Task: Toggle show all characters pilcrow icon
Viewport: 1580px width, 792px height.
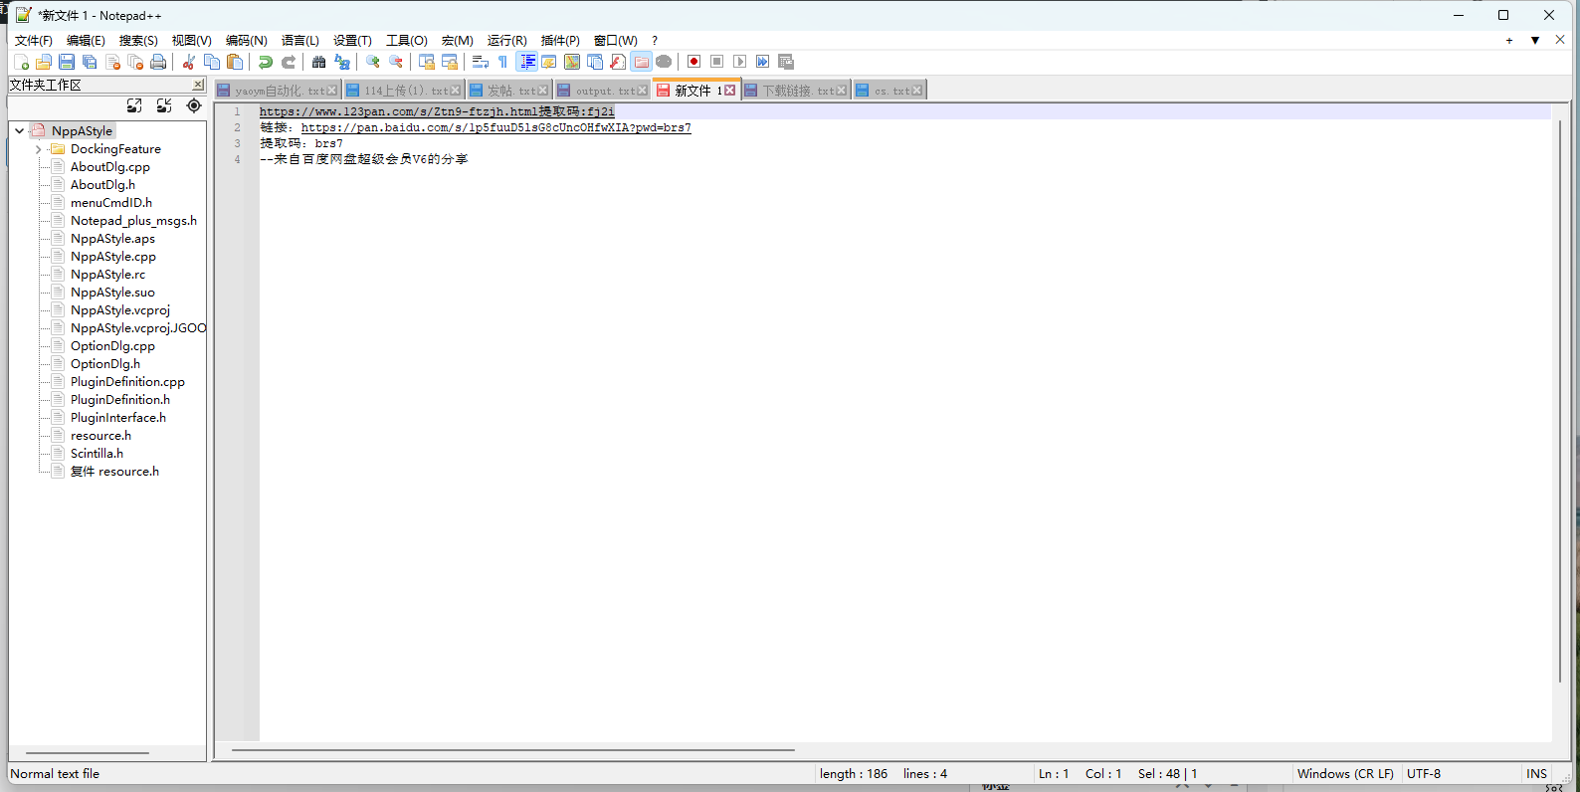Action: pyautogui.click(x=502, y=62)
